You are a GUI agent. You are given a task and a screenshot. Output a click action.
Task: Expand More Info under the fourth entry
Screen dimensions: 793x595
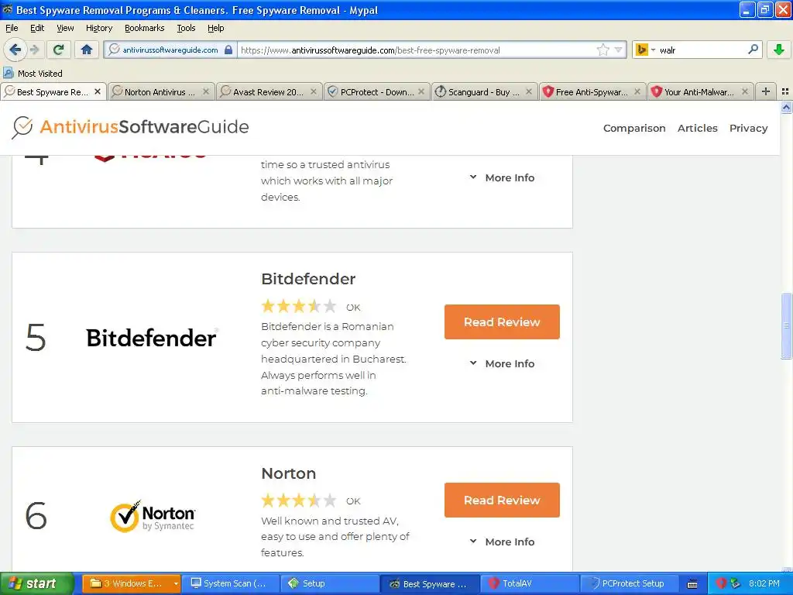(502, 177)
